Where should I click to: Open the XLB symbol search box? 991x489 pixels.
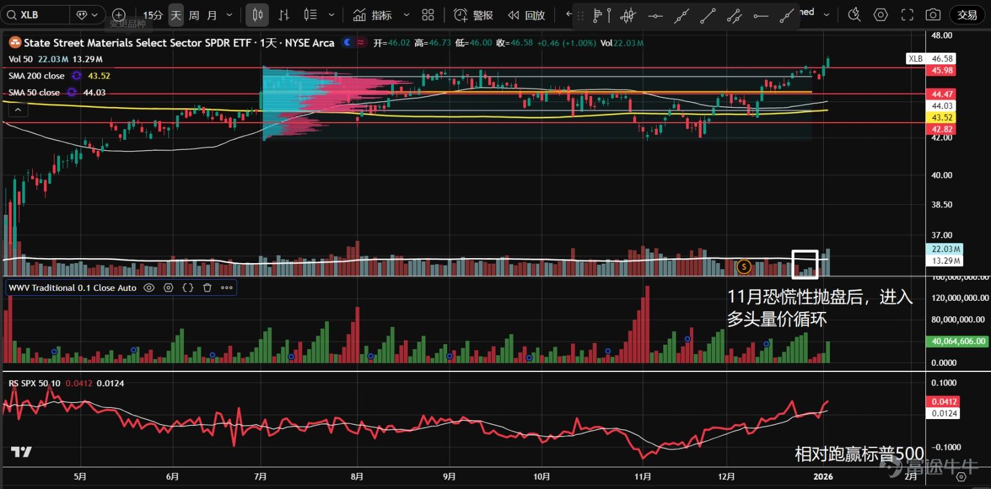[x=35, y=15]
